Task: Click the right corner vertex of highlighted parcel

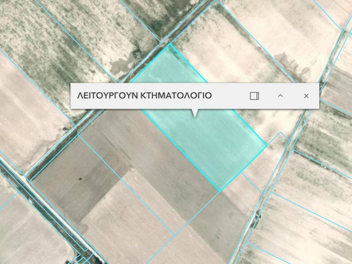Action: (x=267, y=145)
